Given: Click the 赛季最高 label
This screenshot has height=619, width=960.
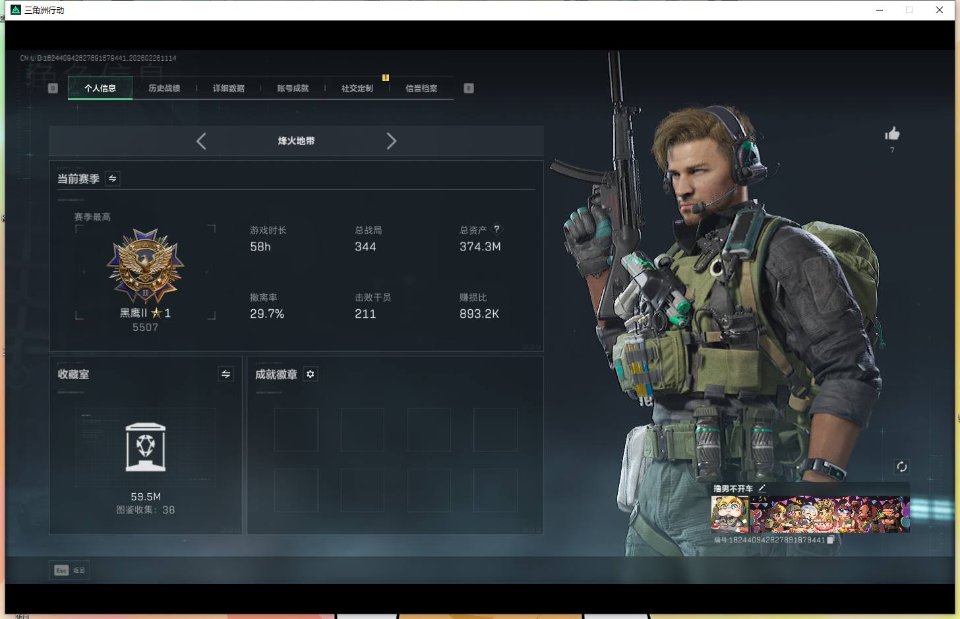Looking at the screenshot, I should pos(92,217).
